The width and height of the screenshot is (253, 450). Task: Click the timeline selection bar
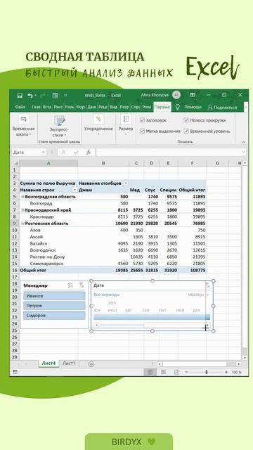(152, 317)
